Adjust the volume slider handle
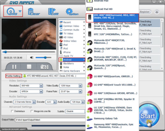Image resolution: width=165 pixels, height=131 pixels. click(x=45, y=57)
